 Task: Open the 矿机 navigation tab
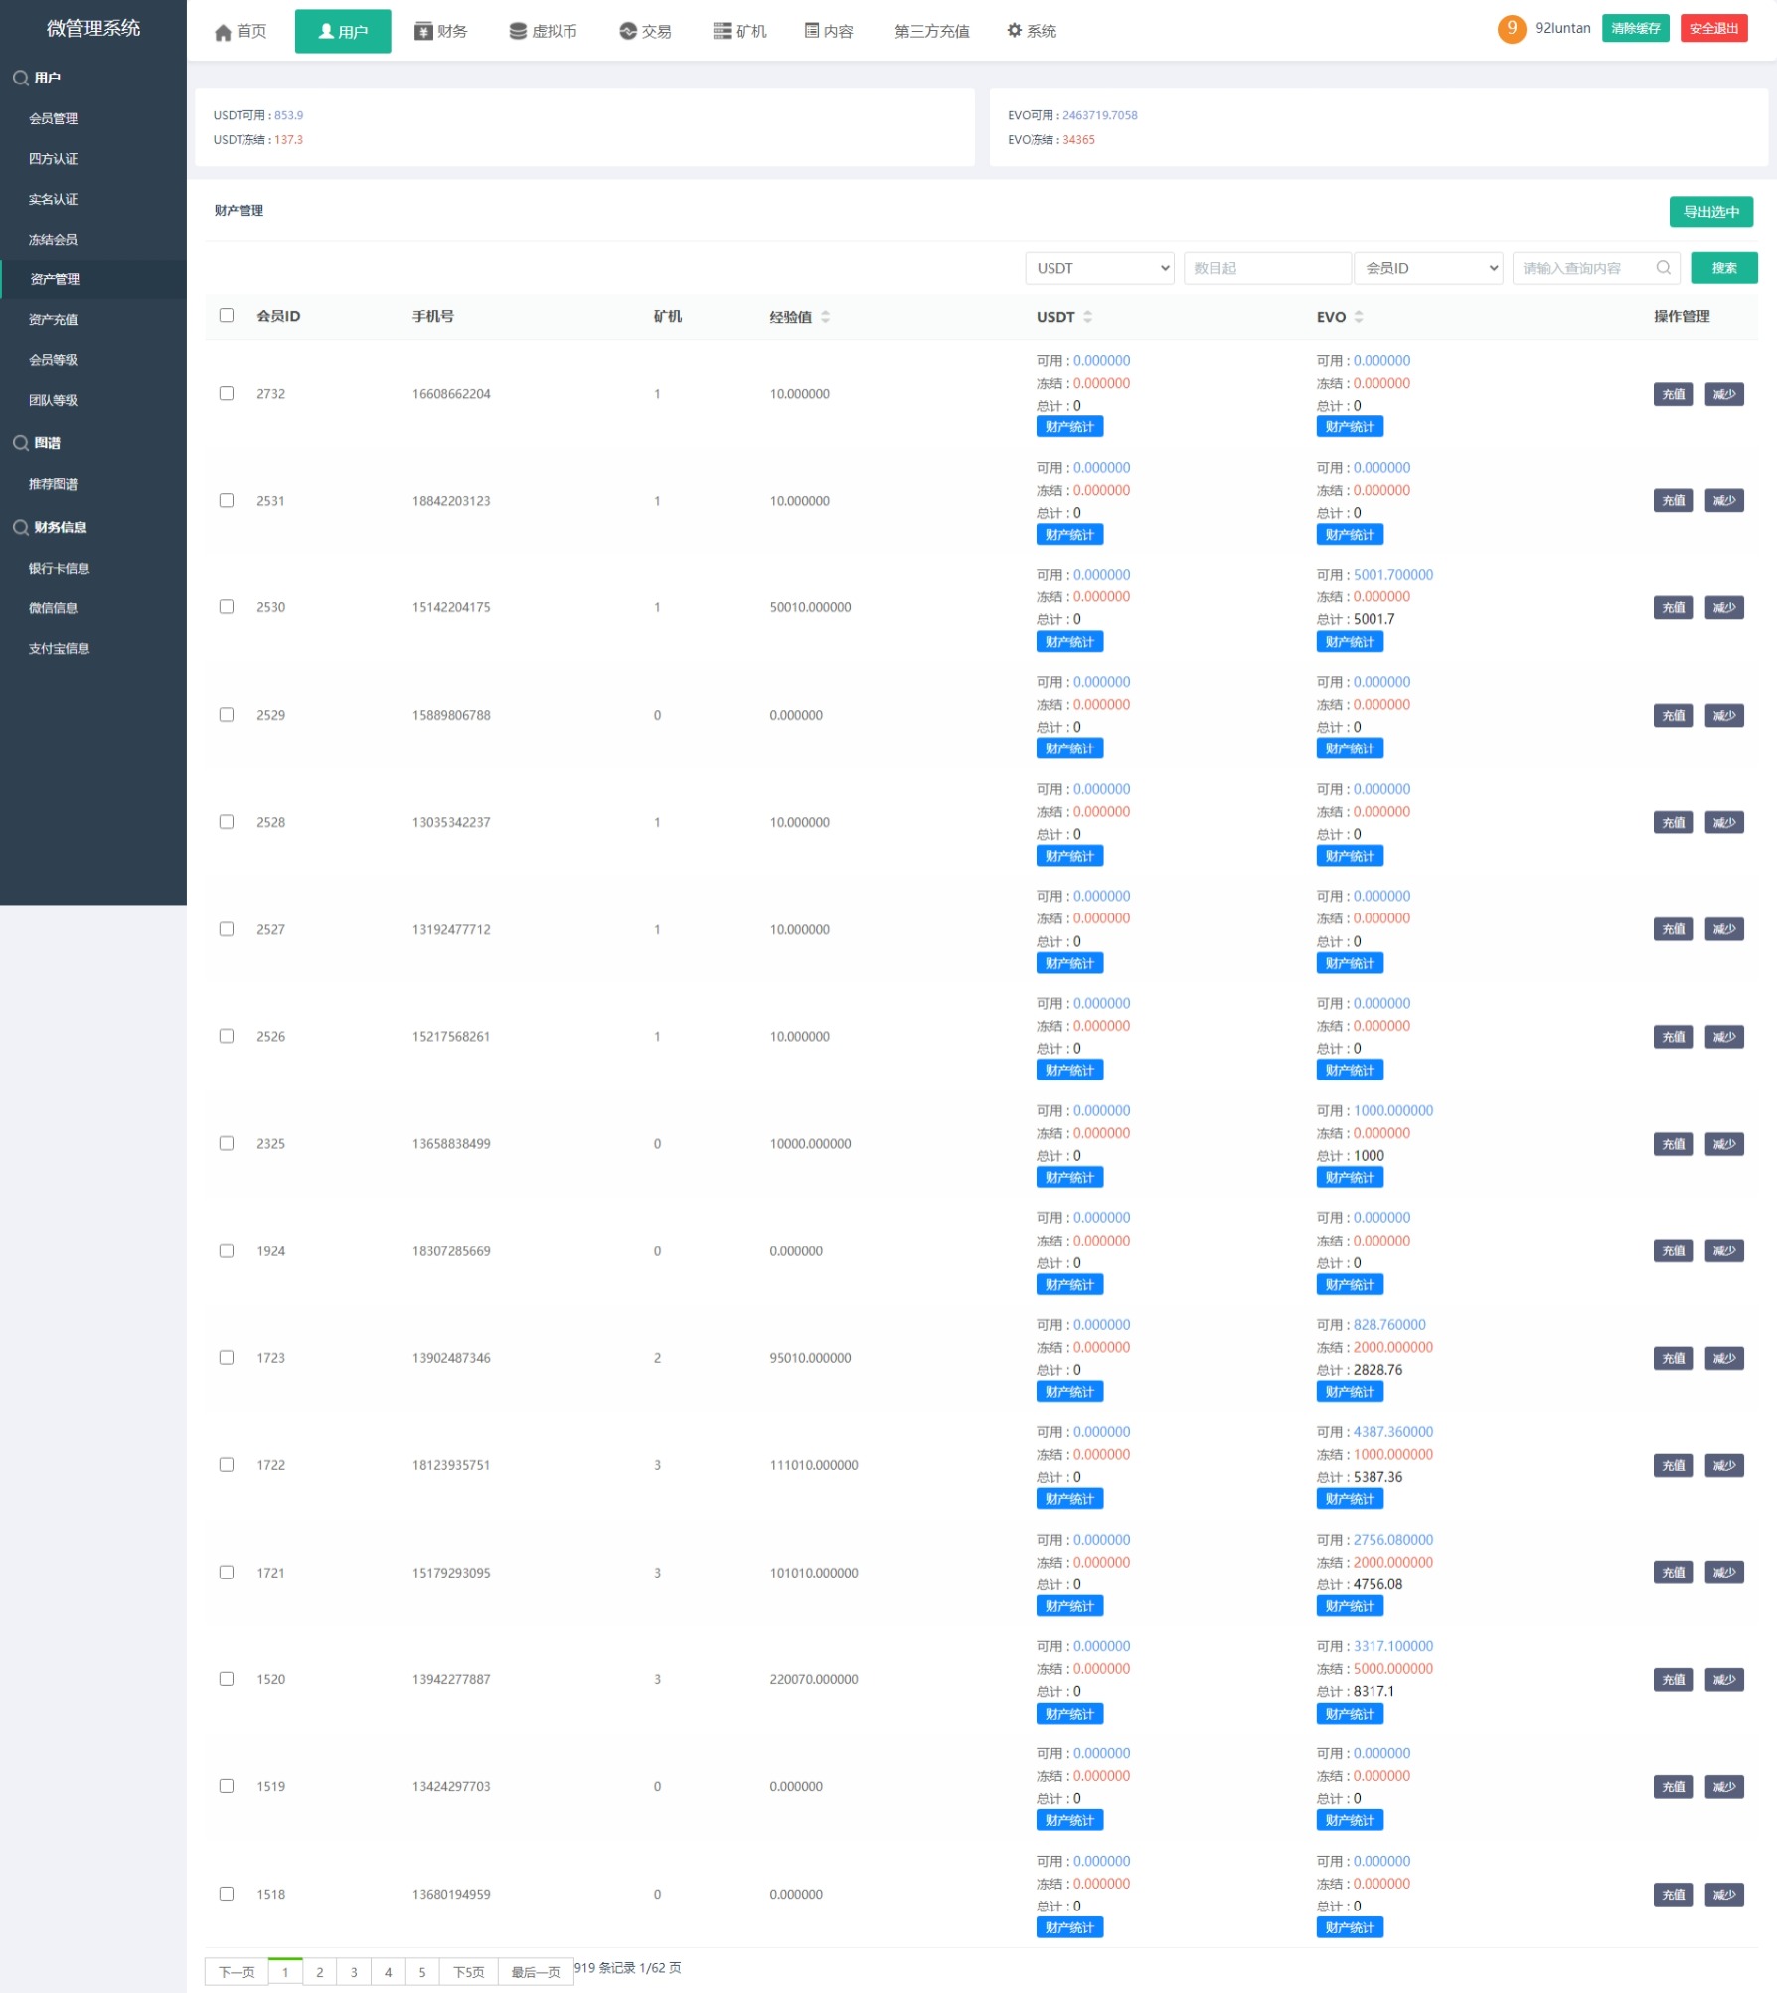click(x=739, y=31)
